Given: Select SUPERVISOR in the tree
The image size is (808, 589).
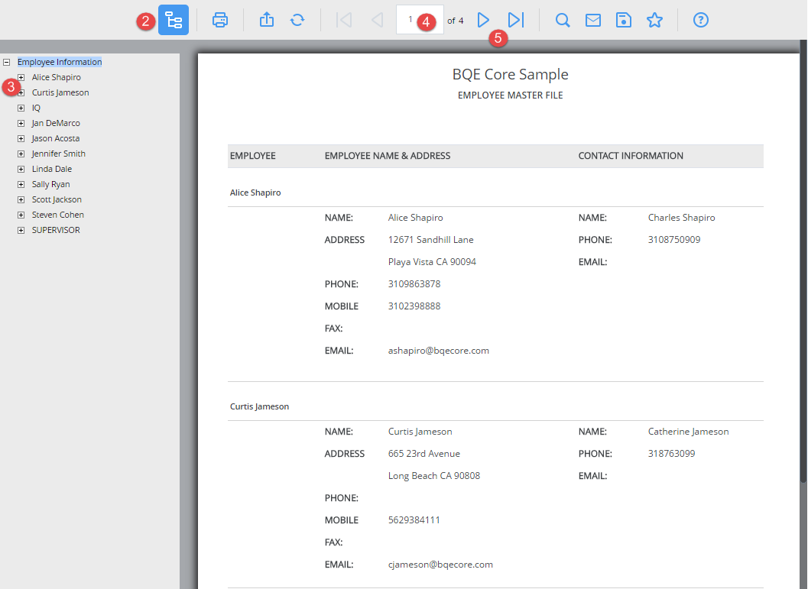Looking at the screenshot, I should [56, 230].
